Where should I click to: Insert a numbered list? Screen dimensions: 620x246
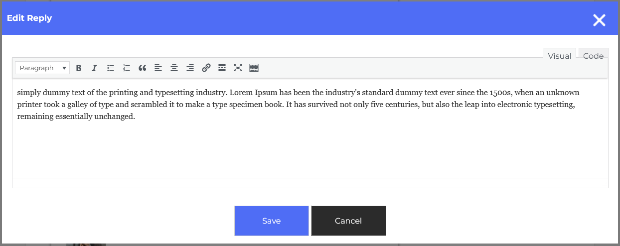127,68
